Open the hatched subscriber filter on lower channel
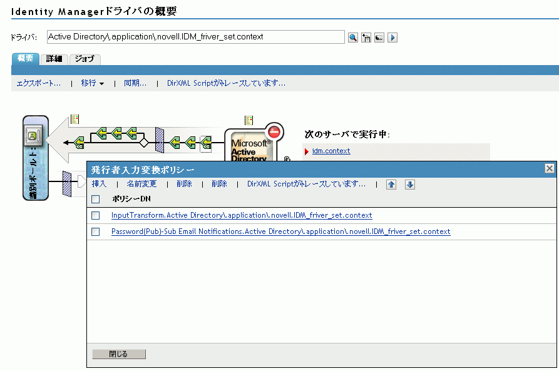The width and height of the screenshot is (559, 371). tap(66, 183)
